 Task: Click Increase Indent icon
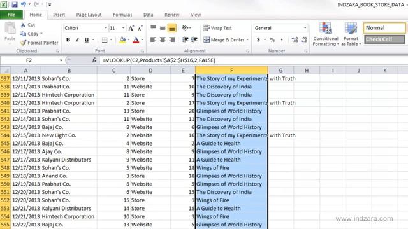pyautogui.click(x=194, y=39)
